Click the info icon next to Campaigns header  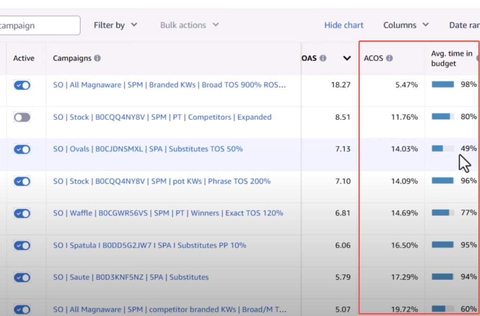coord(97,59)
